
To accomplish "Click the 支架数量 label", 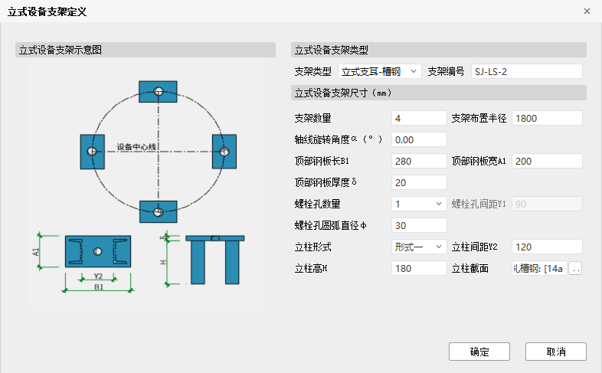I will [x=313, y=118].
